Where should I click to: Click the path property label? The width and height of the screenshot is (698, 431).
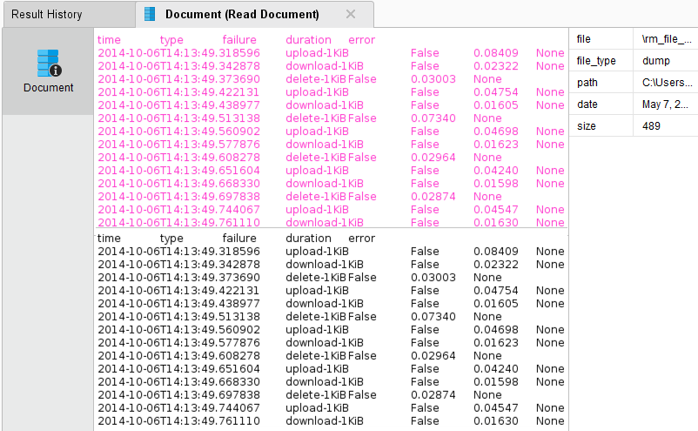click(587, 83)
